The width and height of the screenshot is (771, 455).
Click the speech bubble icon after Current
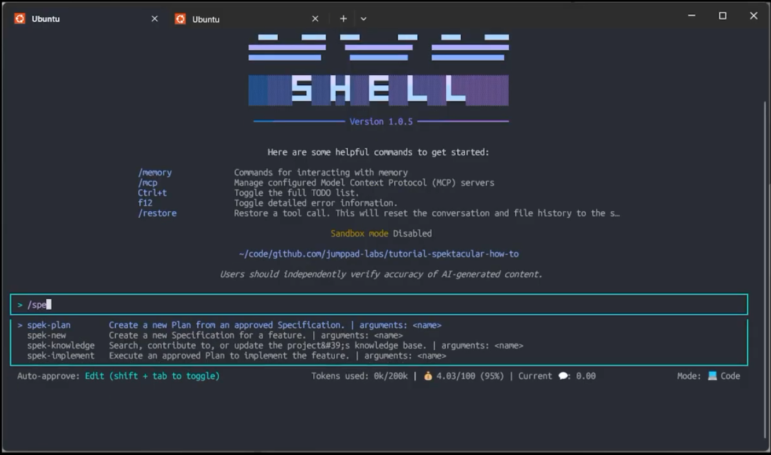563,376
